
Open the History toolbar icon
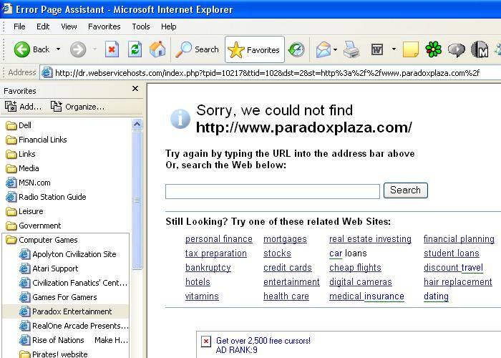click(x=296, y=49)
